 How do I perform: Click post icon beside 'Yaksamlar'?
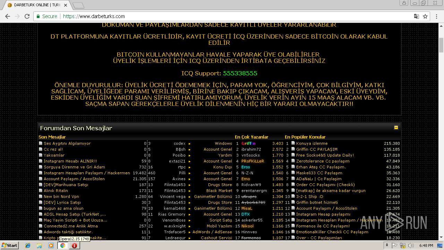pos(41,155)
